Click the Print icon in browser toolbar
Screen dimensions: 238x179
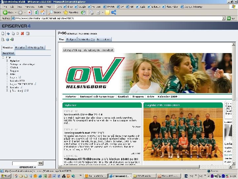(x=91, y=12)
